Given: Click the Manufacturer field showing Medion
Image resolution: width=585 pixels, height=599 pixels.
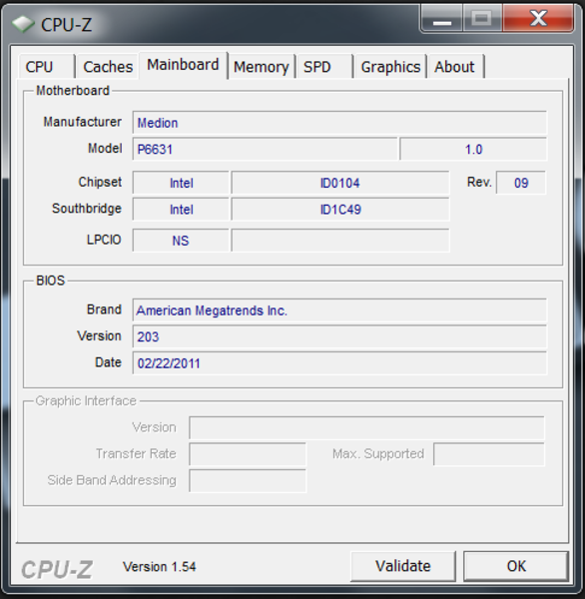Looking at the screenshot, I should tap(339, 123).
